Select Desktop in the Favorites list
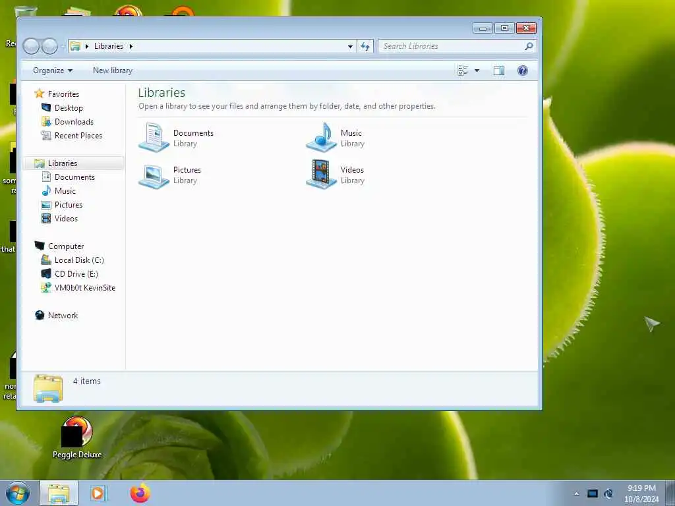 69,107
